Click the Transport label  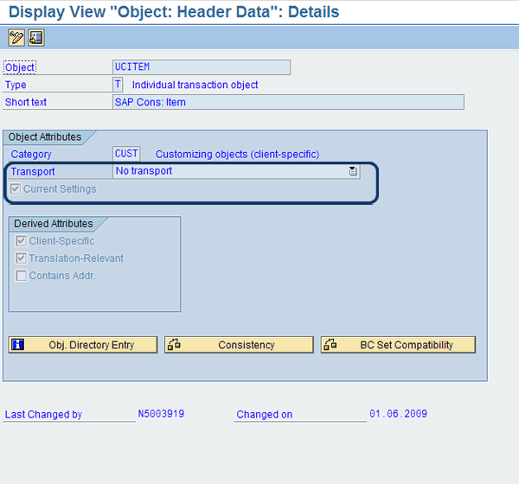[x=33, y=171]
